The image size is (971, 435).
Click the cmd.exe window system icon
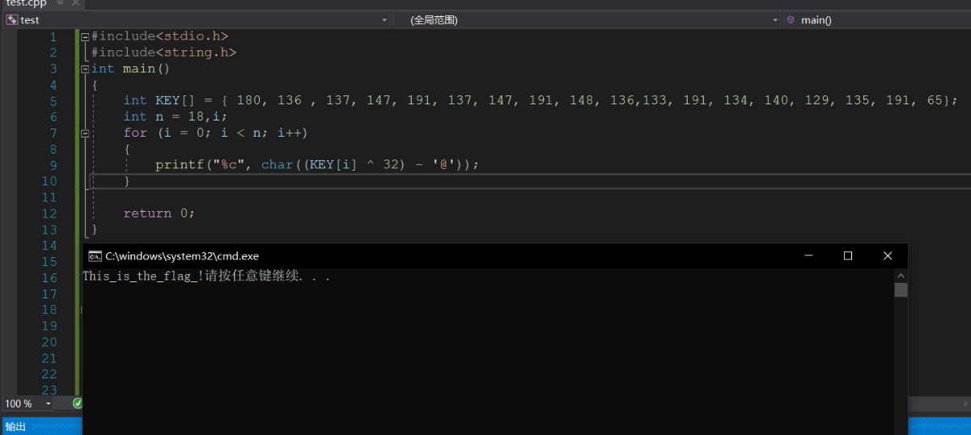click(x=95, y=256)
